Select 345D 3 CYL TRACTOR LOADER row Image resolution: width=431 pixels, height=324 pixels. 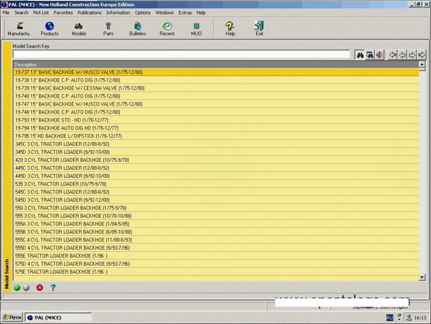tap(216, 152)
